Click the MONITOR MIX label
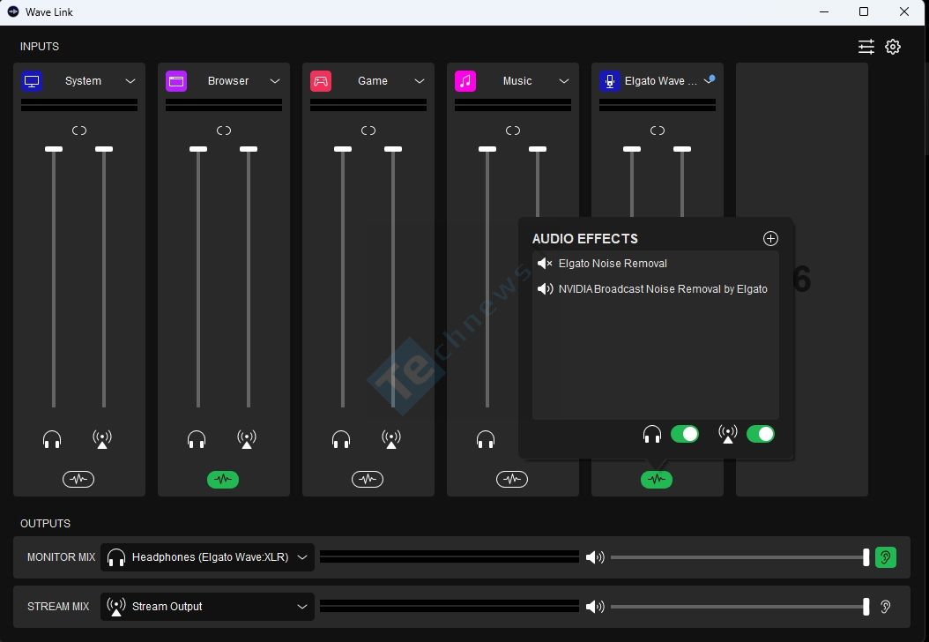 (x=61, y=557)
